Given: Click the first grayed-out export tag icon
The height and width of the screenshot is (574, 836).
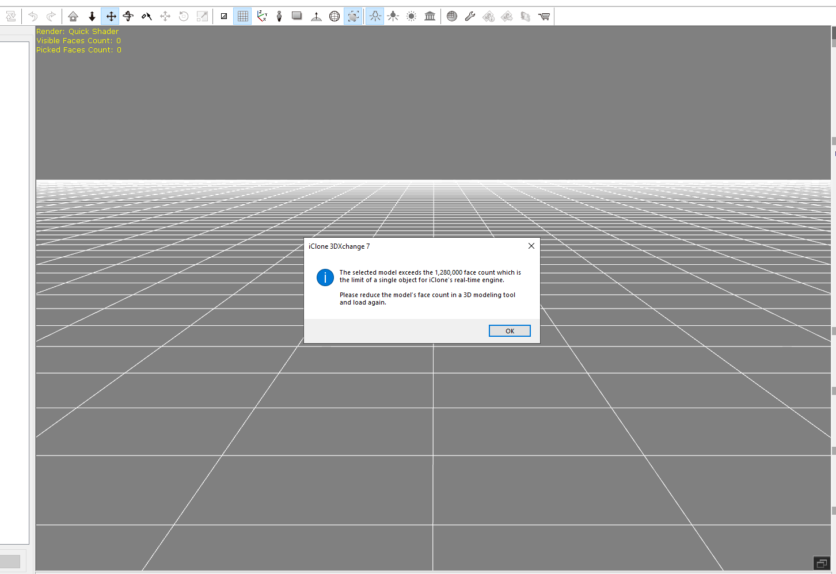Looking at the screenshot, I should point(489,17).
